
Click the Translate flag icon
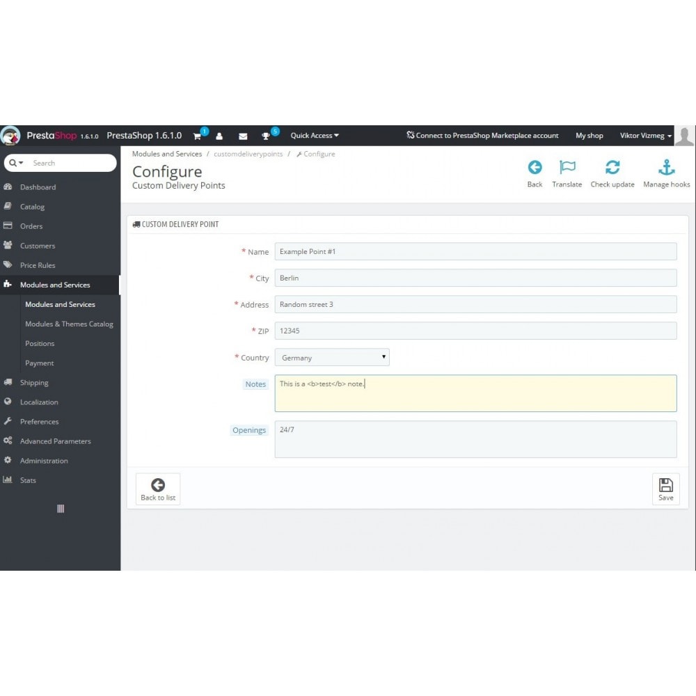(567, 167)
